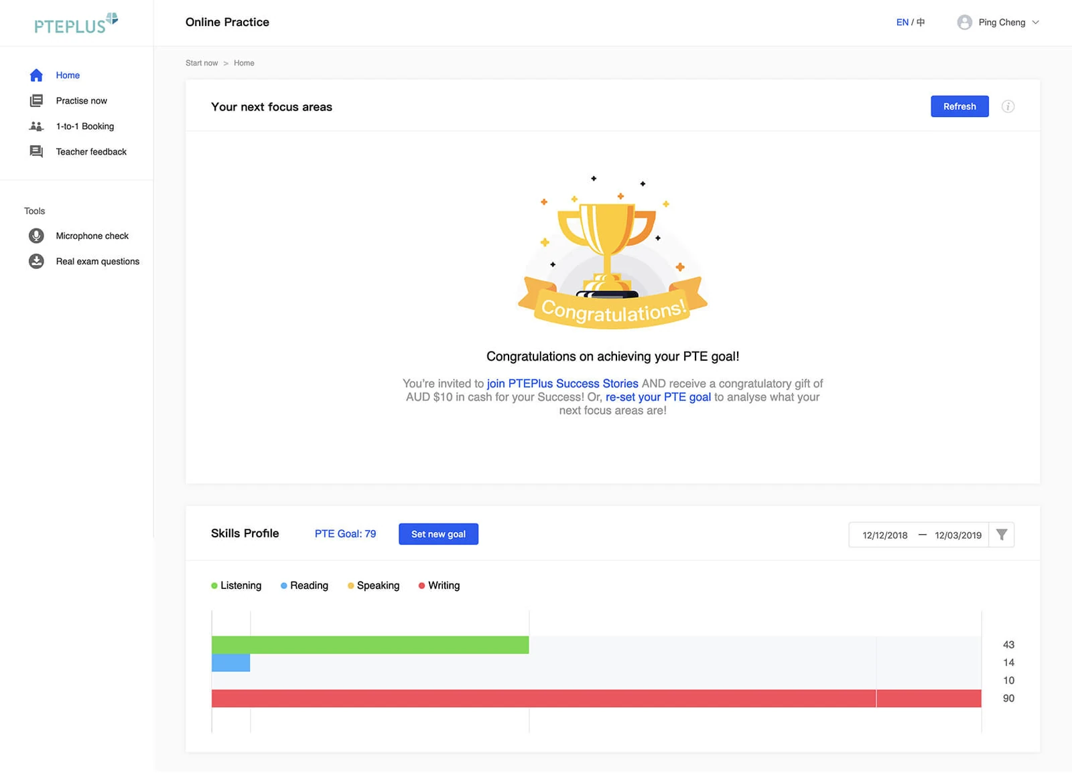
Task: Click the user avatar icon
Action: click(964, 22)
